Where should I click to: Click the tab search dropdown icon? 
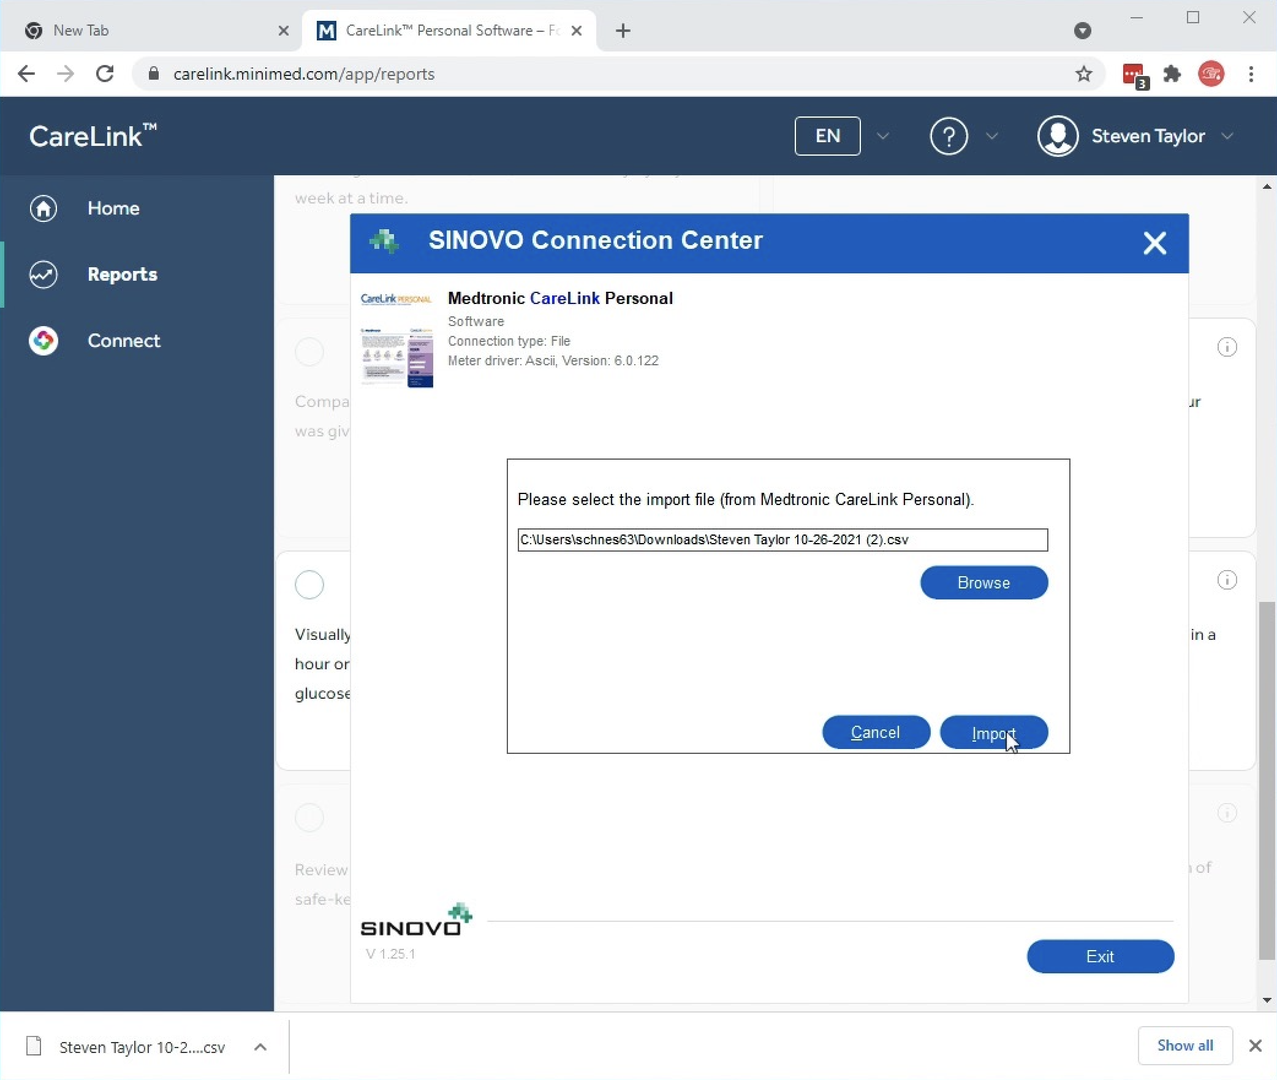click(1082, 31)
